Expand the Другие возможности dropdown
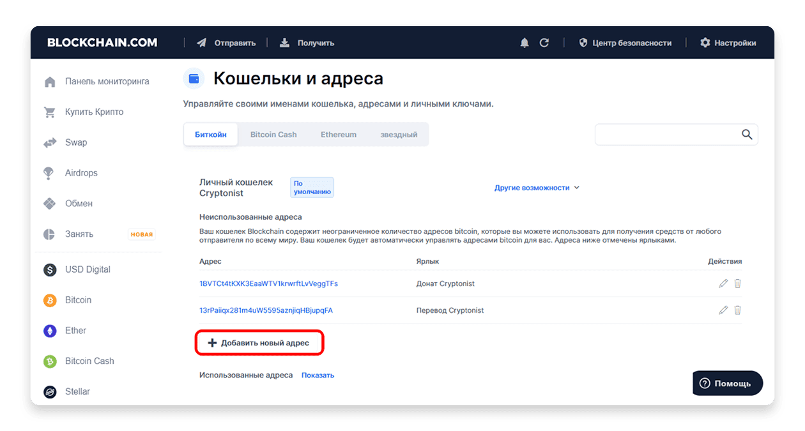 pyautogui.click(x=537, y=188)
